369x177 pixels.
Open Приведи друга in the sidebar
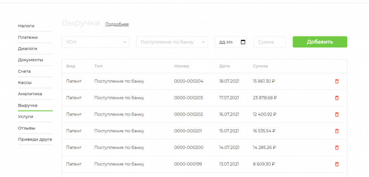click(35, 139)
